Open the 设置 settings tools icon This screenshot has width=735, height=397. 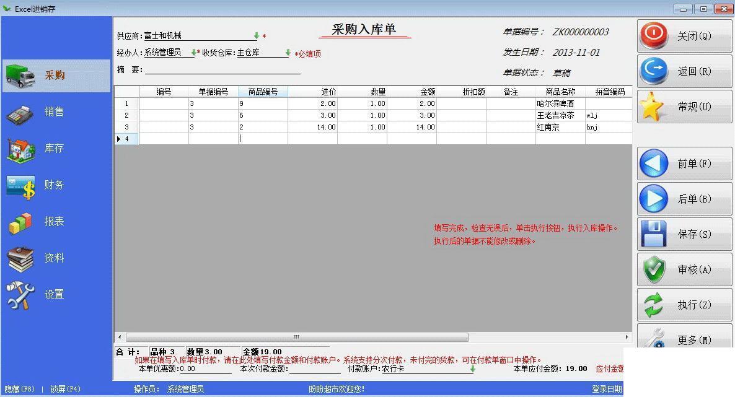click(x=20, y=295)
